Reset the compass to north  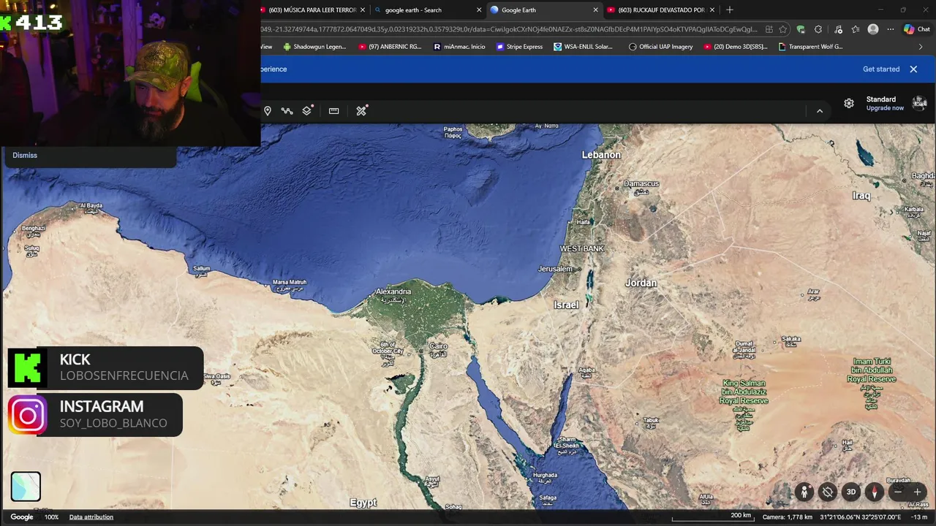click(x=875, y=492)
